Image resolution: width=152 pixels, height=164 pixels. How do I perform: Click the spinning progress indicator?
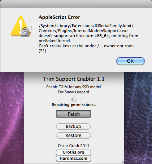pos(74,99)
